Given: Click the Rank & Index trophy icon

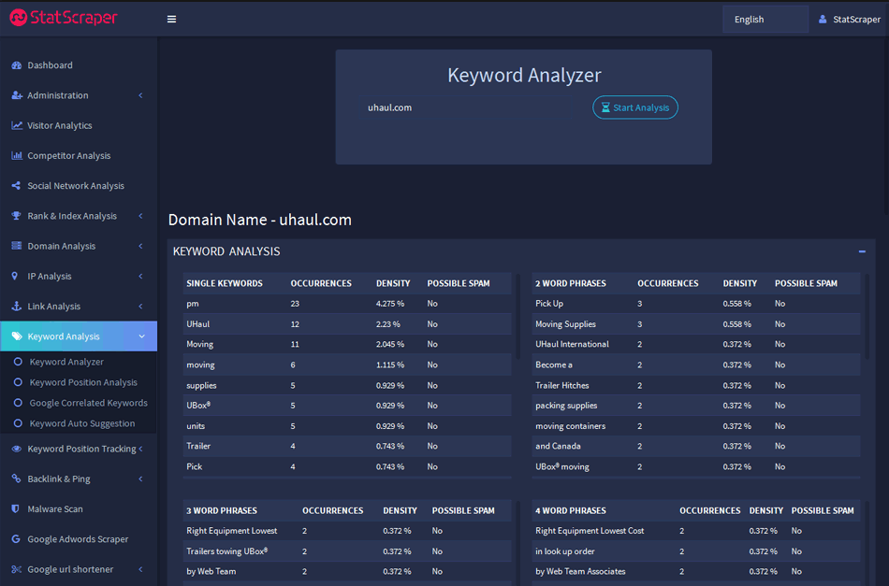Looking at the screenshot, I should [x=17, y=216].
